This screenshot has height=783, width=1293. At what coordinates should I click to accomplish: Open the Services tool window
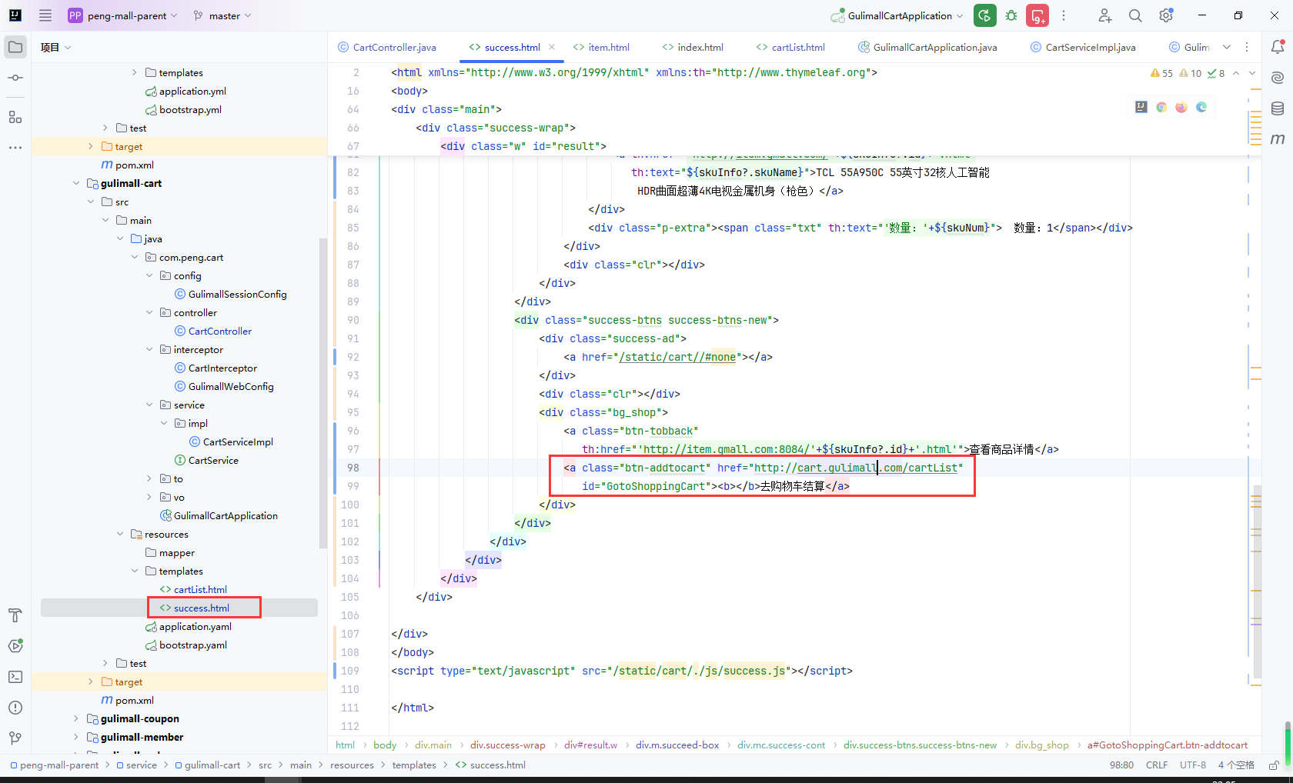15,646
